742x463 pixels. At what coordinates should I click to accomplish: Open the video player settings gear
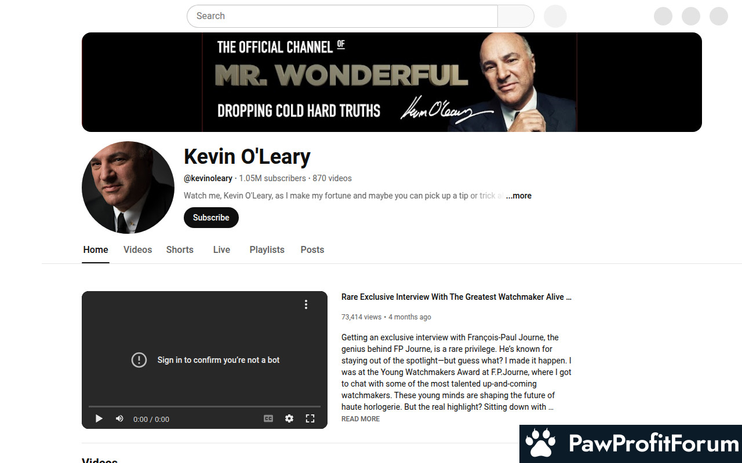(289, 418)
